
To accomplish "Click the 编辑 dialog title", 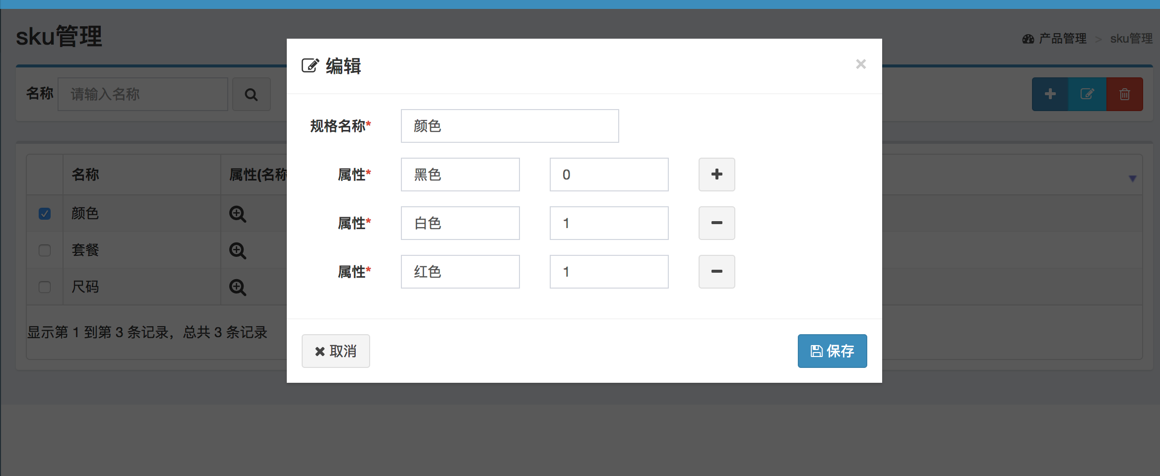I will pyautogui.click(x=343, y=66).
